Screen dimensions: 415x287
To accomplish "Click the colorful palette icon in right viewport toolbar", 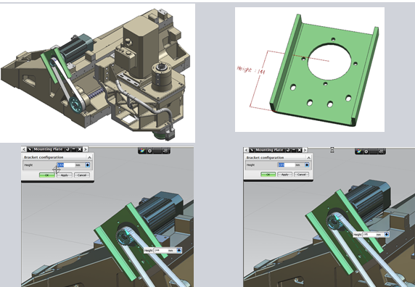I will [x=359, y=151].
